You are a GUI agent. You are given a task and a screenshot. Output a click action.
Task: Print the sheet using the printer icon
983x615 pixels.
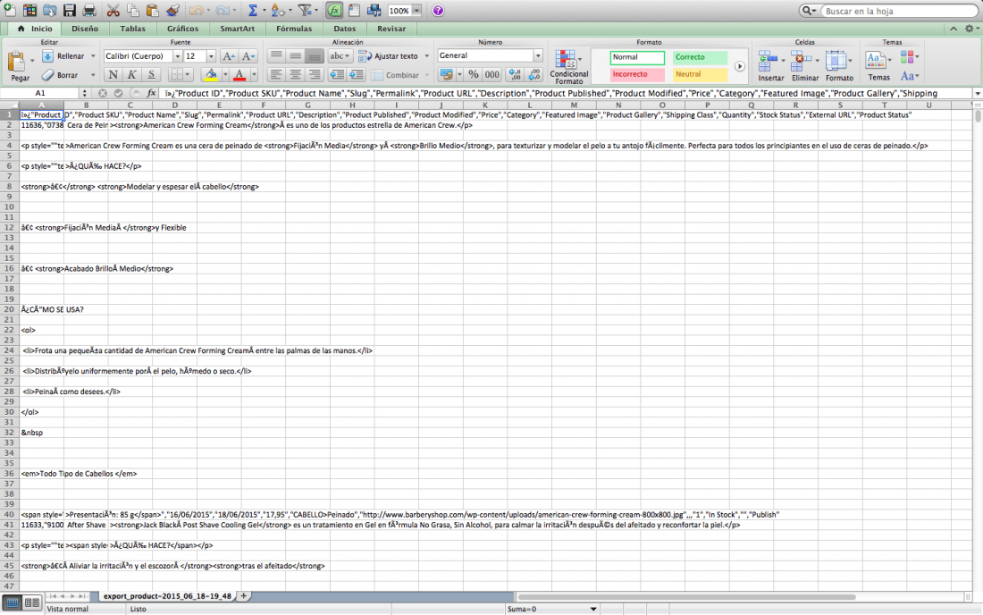[89, 10]
